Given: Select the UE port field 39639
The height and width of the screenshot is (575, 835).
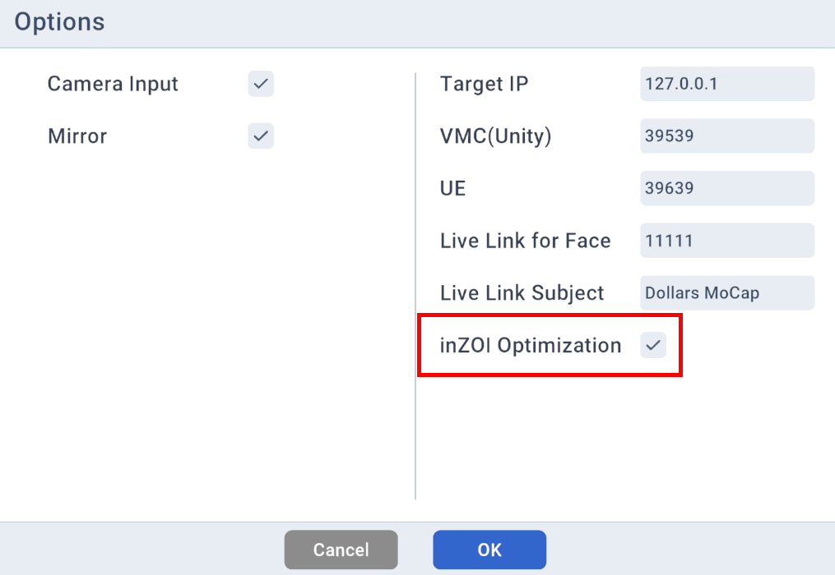Looking at the screenshot, I should click(x=726, y=188).
